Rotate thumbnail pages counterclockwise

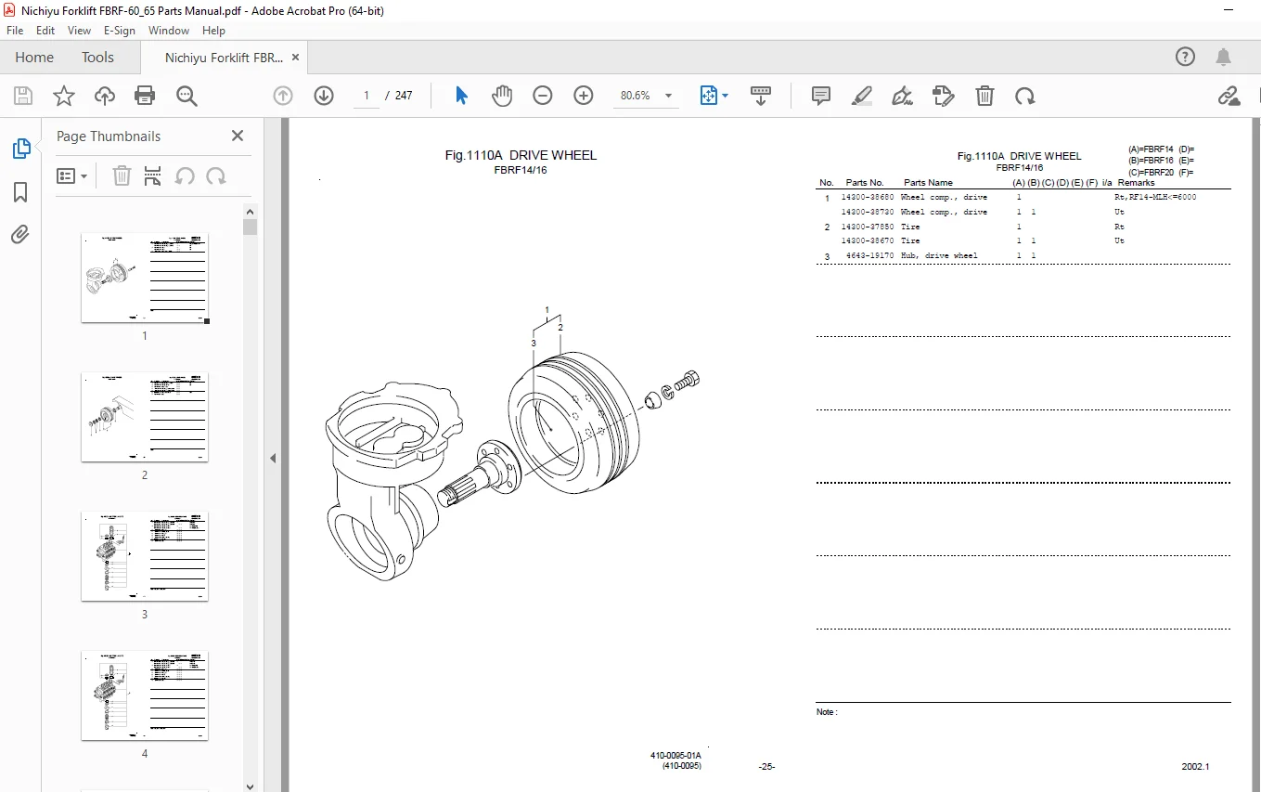(x=185, y=175)
